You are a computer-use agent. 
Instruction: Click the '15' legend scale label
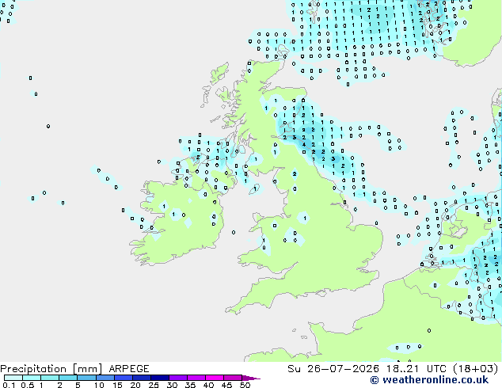coord(117,385)
